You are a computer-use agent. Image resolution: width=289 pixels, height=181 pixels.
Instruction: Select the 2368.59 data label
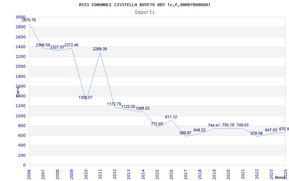tap(43, 45)
